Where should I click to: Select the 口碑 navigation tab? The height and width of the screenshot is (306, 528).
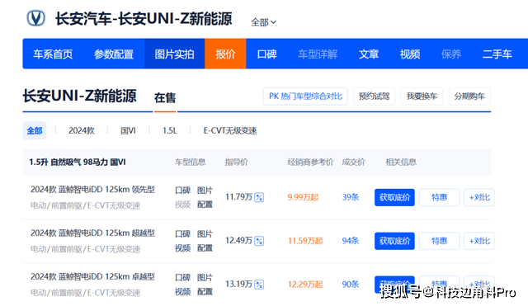pyautogui.click(x=266, y=54)
